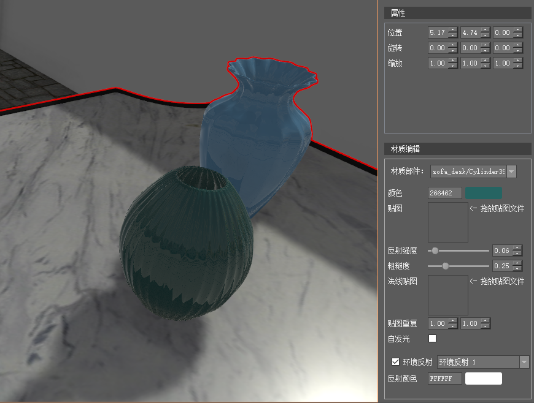534x403 pixels.
Task: Disable the 环境反射 checkbox
Action: [395, 362]
